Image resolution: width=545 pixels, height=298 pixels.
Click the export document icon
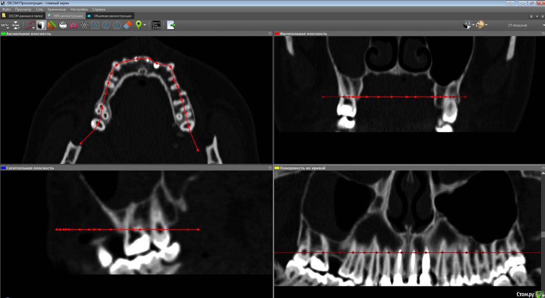[x=171, y=25]
